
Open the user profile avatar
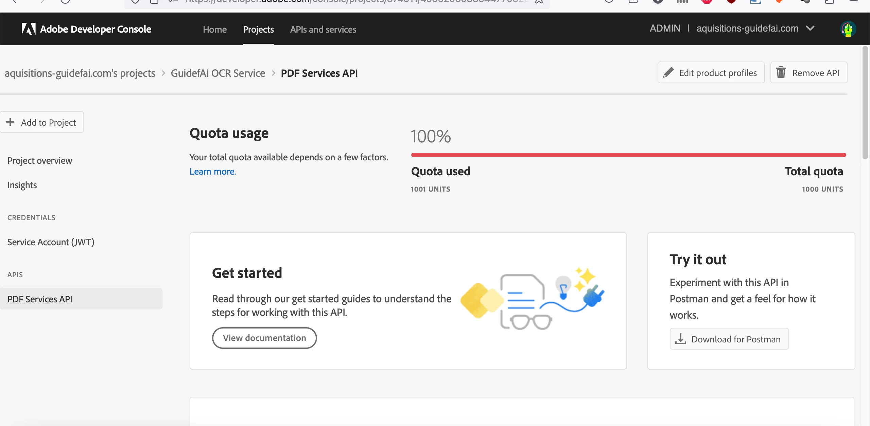848,29
